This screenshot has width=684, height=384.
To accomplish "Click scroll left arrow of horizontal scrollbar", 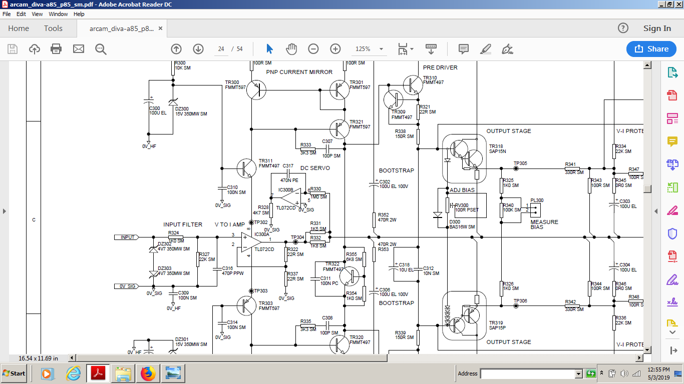I will pyautogui.click(x=72, y=358).
